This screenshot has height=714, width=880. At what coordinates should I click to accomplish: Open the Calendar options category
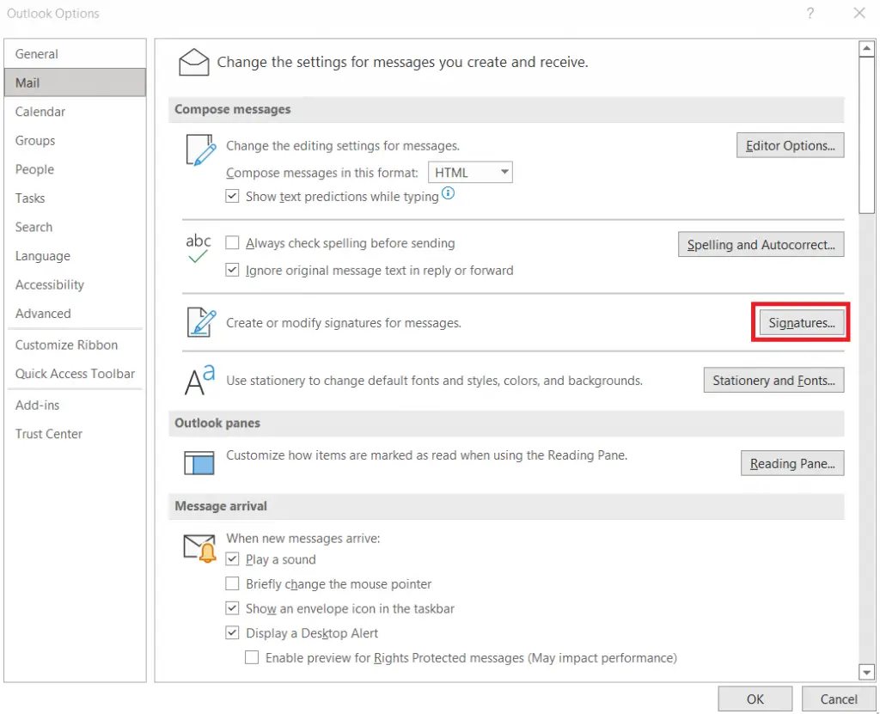76,112
